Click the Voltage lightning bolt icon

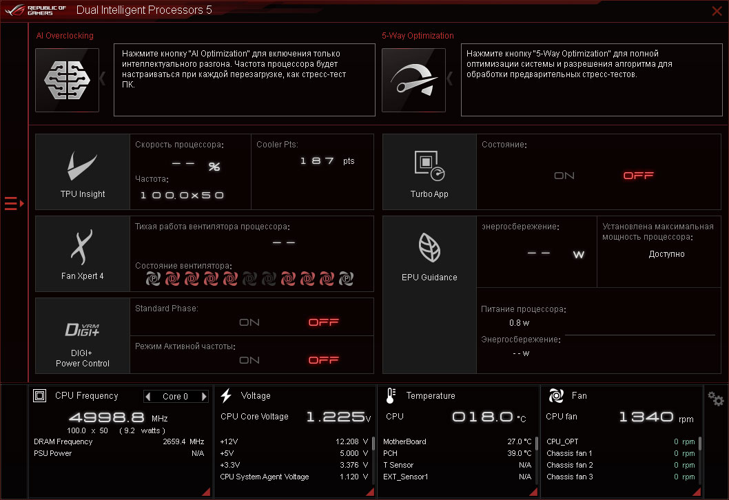[x=226, y=395]
